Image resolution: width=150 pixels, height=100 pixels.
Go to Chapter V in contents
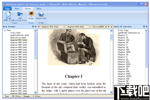pyautogui.click(x=123, y=45)
